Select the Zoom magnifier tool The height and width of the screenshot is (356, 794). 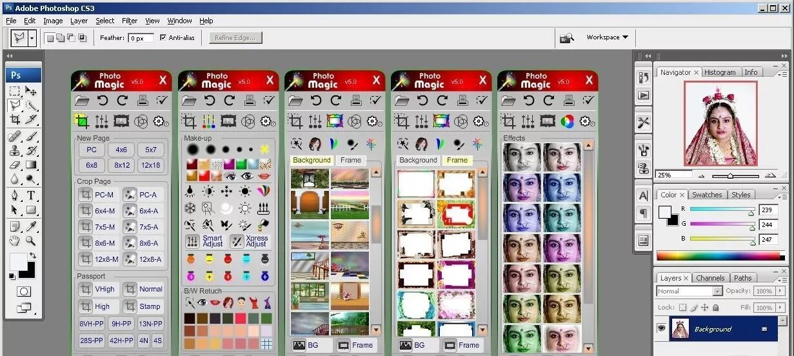tap(31, 241)
